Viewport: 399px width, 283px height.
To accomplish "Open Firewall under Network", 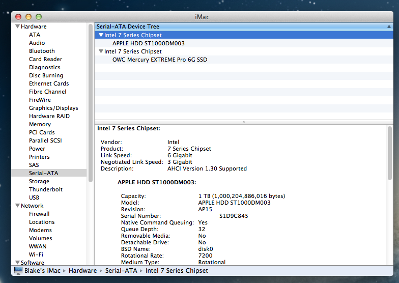I will point(39,214).
